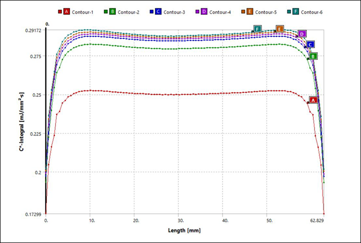Click the 40. x-axis tick label
Viewport: 361px width, 243px height.
click(225, 221)
